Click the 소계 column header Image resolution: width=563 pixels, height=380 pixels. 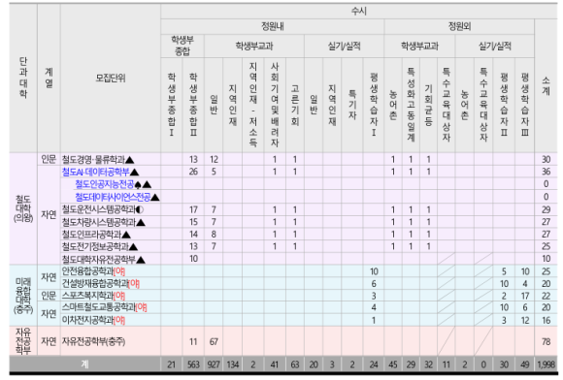click(546, 86)
